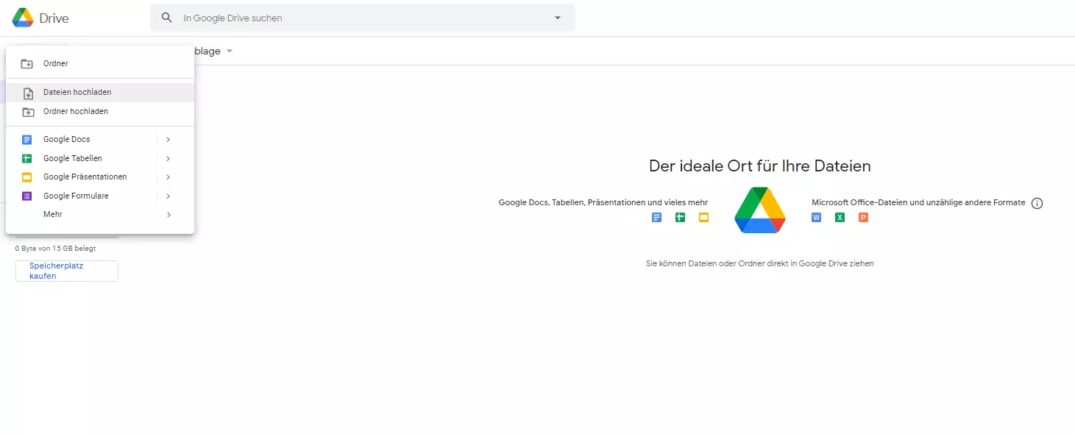Open the Ablage dropdown arrow
This screenshot has width=1075, height=434.
[x=230, y=51]
